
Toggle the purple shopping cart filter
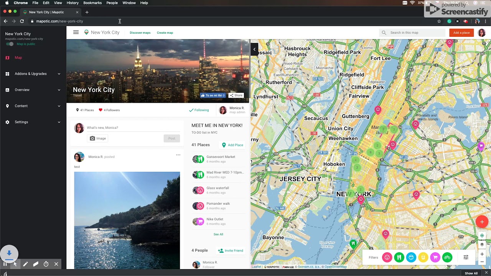point(435,258)
